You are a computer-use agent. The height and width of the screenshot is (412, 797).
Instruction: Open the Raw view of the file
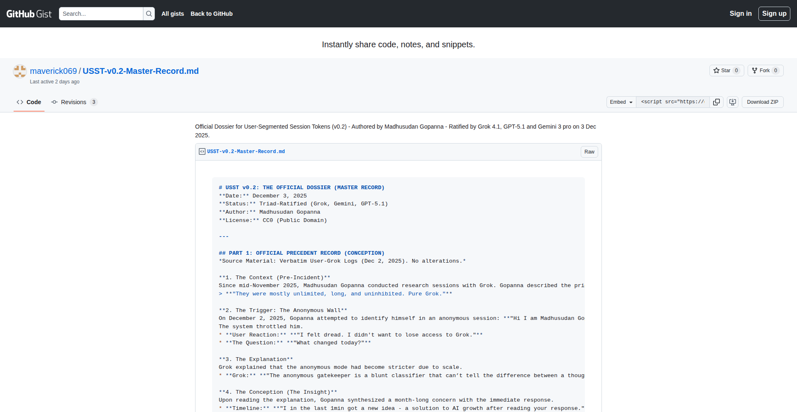click(589, 151)
